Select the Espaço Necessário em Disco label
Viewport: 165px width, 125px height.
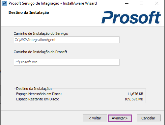coord(39,94)
